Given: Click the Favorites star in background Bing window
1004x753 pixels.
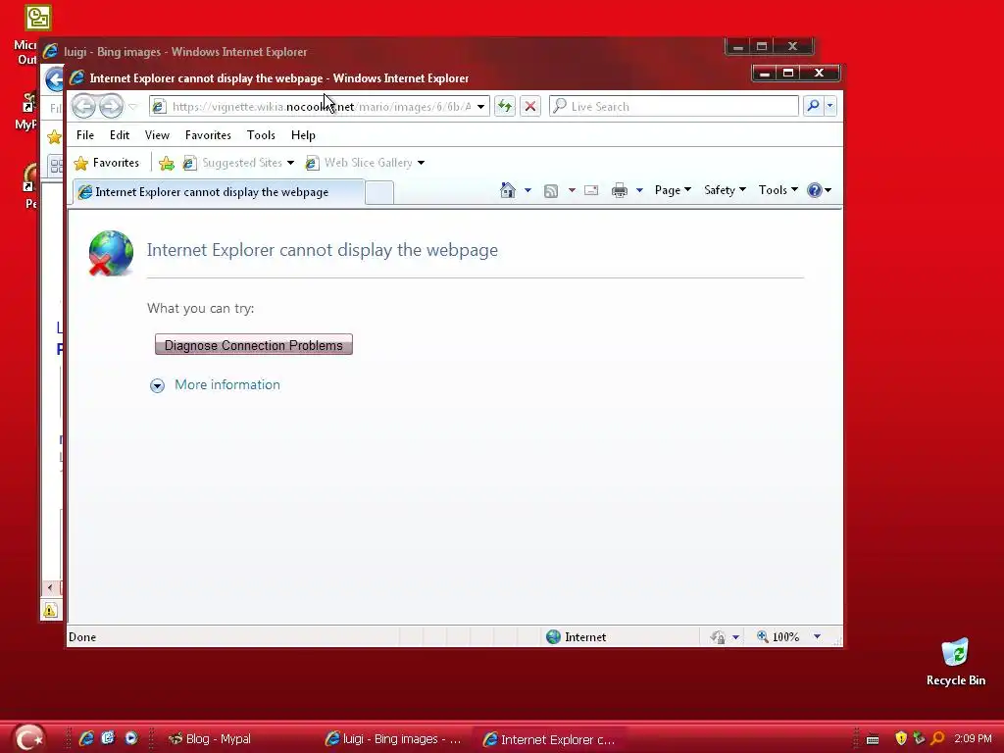Looking at the screenshot, I should coord(54,136).
